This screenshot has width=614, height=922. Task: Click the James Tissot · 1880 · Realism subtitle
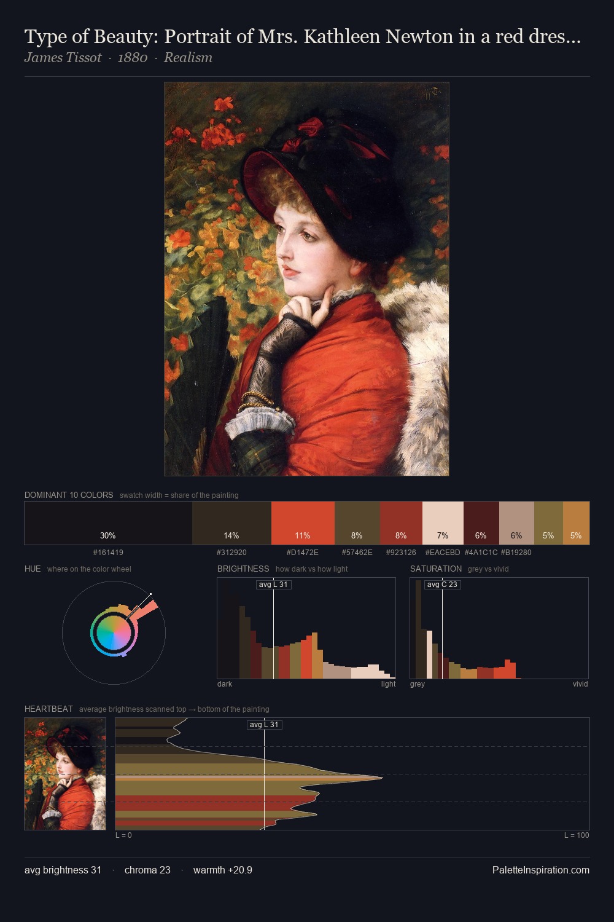pos(119,58)
